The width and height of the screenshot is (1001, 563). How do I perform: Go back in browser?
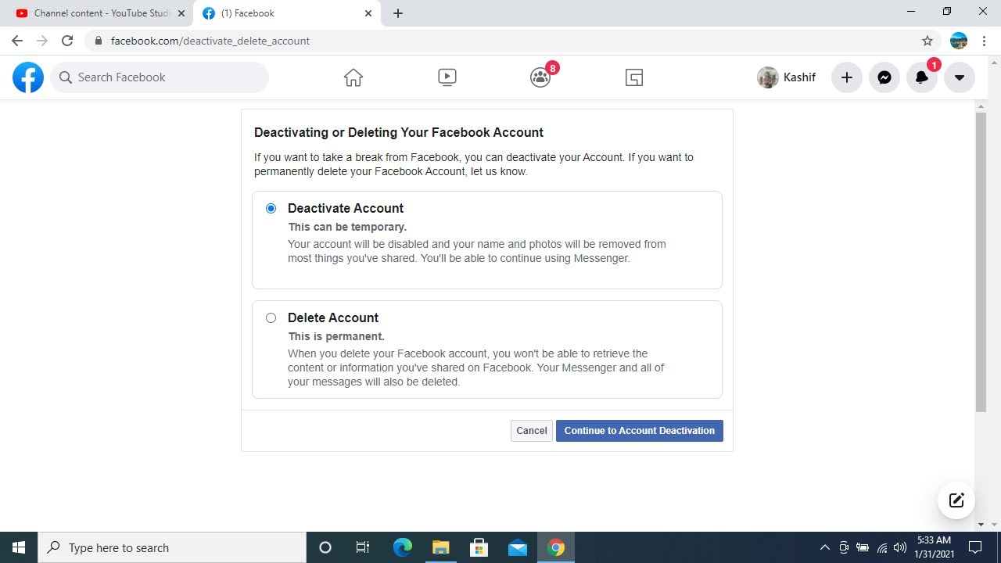(17, 41)
